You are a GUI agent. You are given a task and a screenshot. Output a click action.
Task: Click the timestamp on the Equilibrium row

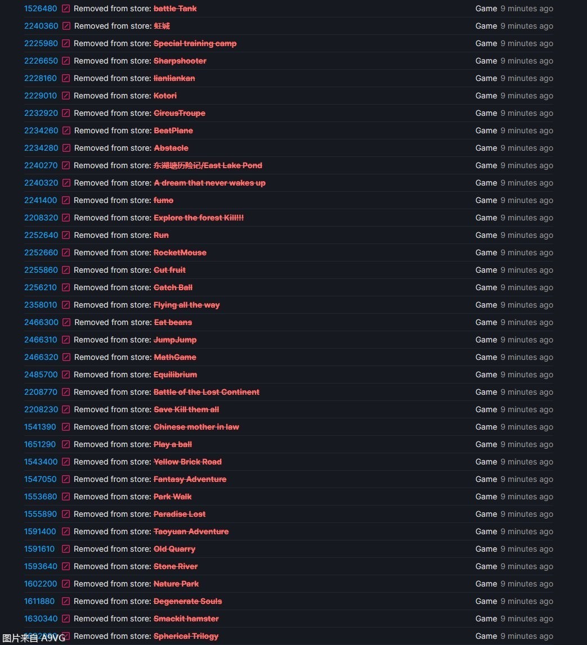(526, 375)
